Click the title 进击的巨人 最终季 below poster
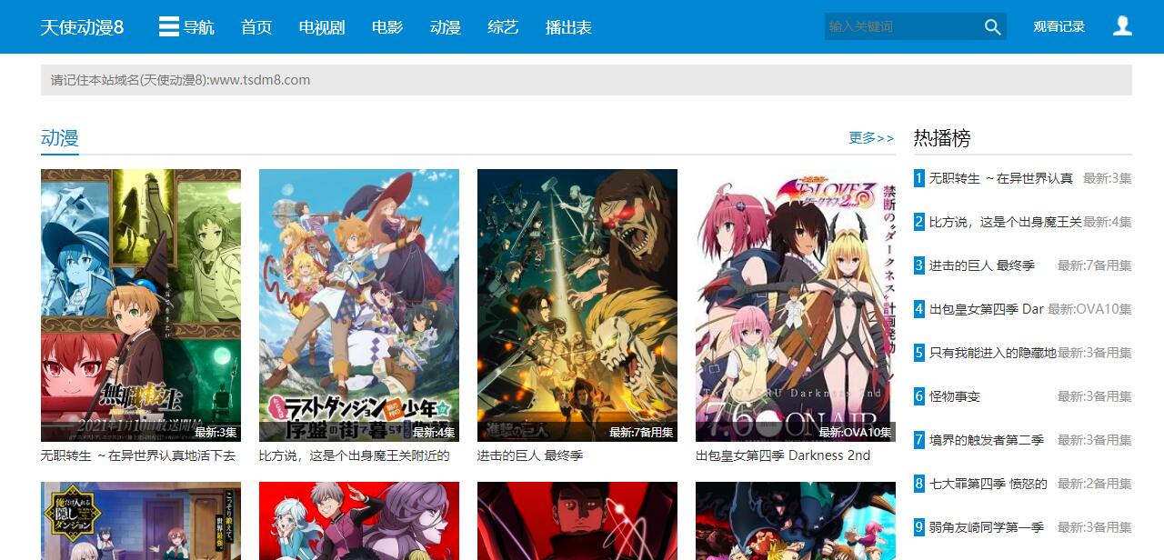The width and height of the screenshot is (1164, 560). (530, 455)
